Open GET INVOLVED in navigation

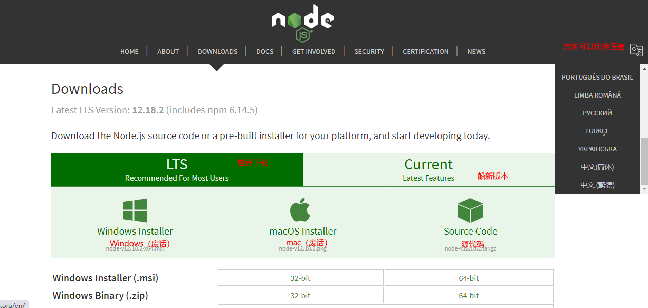(313, 52)
